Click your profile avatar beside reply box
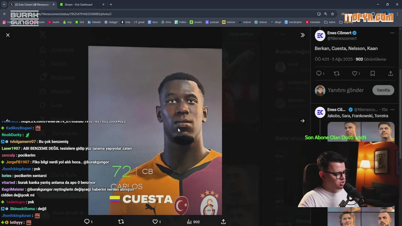Screen dimensions: 402x226 pyautogui.click(x=320, y=90)
